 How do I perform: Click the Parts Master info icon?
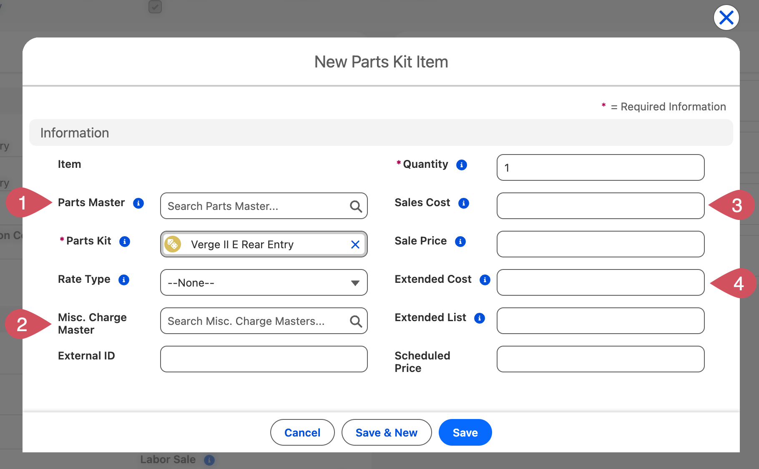(138, 203)
